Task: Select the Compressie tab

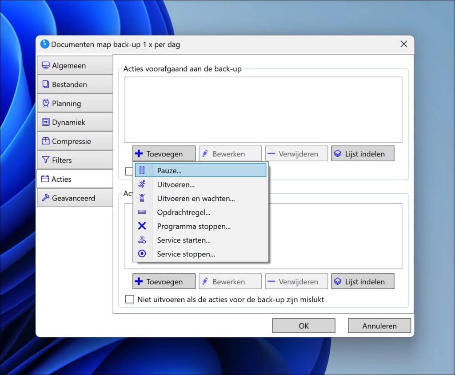Action: pos(75,141)
